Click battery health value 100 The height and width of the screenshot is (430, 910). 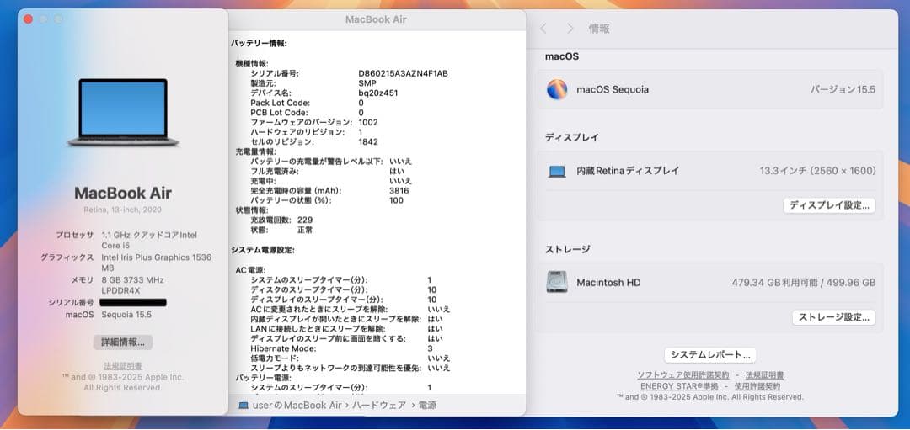pos(396,200)
